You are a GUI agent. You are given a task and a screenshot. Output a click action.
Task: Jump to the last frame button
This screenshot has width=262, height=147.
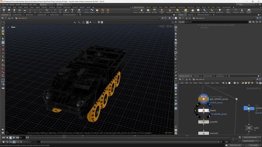point(17,138)
